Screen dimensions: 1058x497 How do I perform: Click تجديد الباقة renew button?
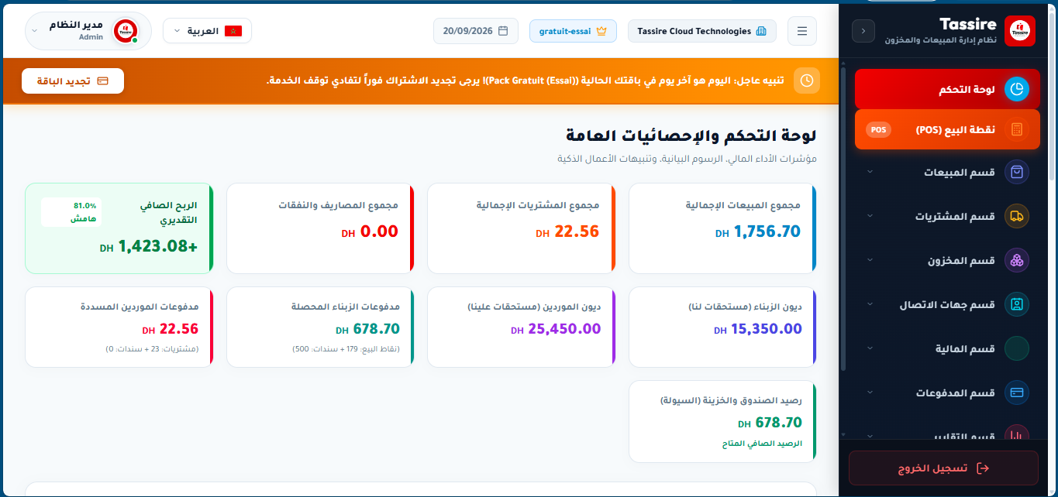[73, 81]
